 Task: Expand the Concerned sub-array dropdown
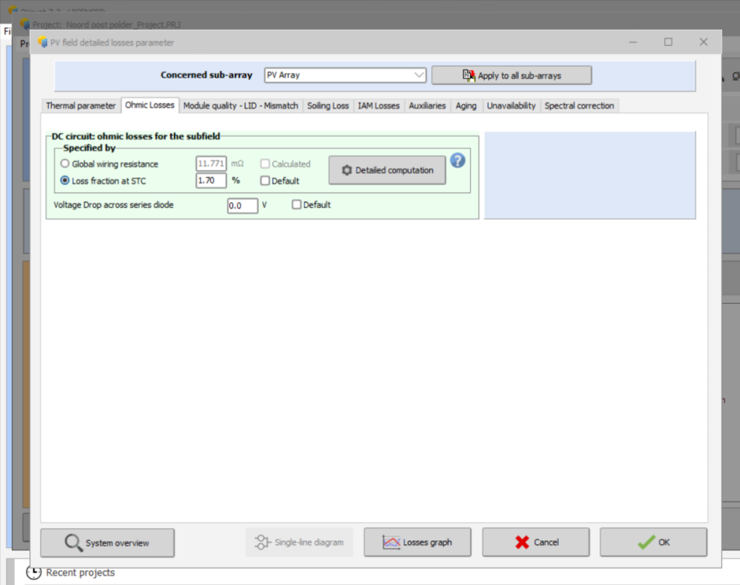(419, 75)
